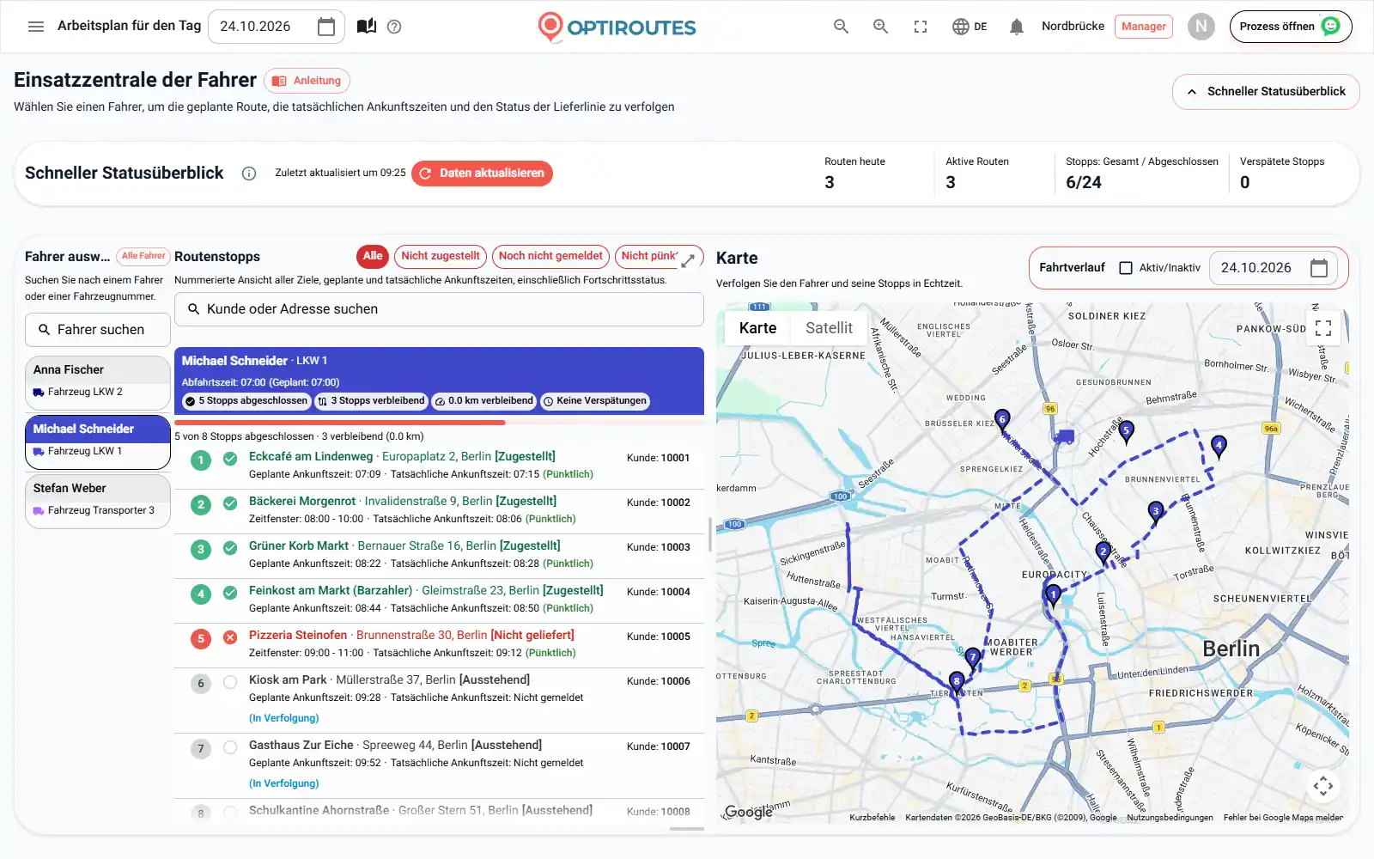Click Daten aktualisieren button
Image resolution: width=1374 pixels, height=859 pixels.
coord(482,174)
